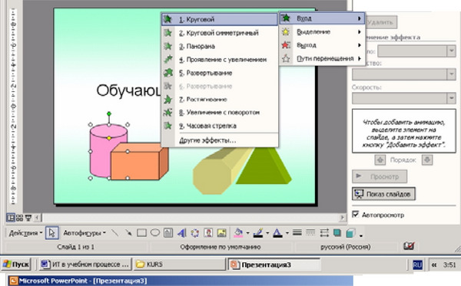Select the Line tool in drawing toolbar
The width and height of the screenshot is (461, 286).
click(115, 233)
